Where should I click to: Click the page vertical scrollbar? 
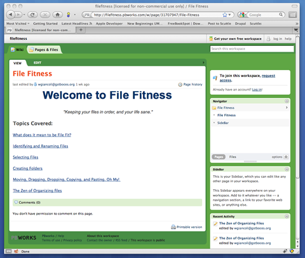click(x=297, y=107)
